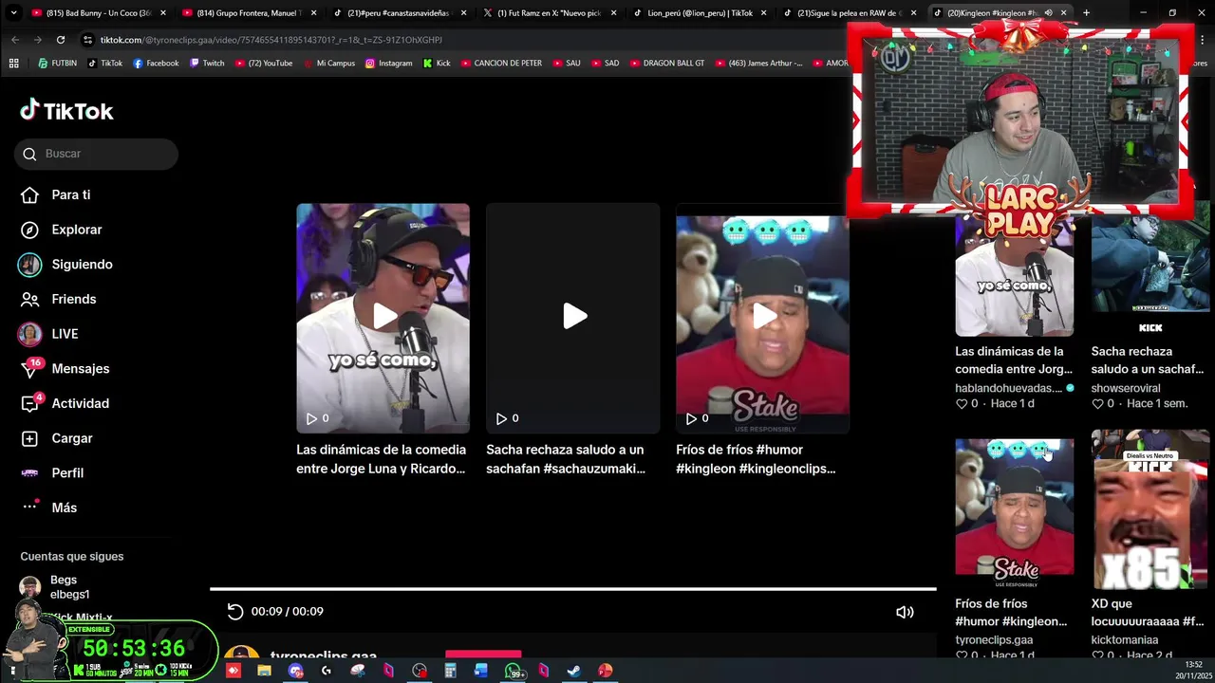Click the video progress bar
Image resolution: width=1215 pixels, height=683 pixels.
pyautogui.click(x=572, y=589)
